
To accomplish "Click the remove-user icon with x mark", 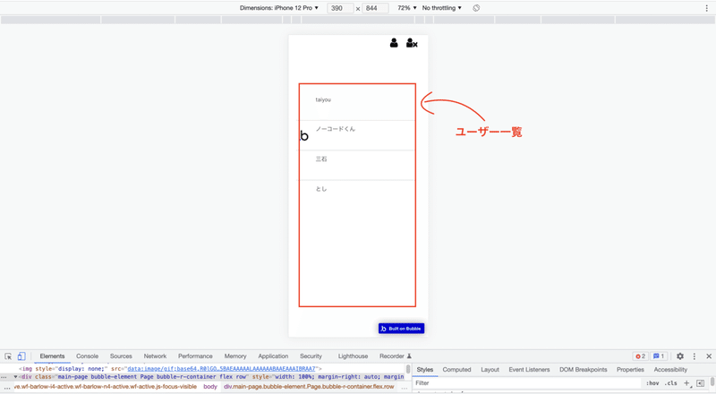I will [x=412, y=43].
